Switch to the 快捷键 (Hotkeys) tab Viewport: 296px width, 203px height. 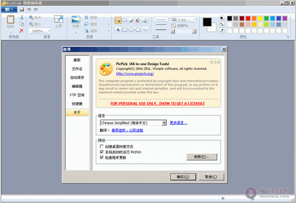pyautogui.click(x=77, y=104)
